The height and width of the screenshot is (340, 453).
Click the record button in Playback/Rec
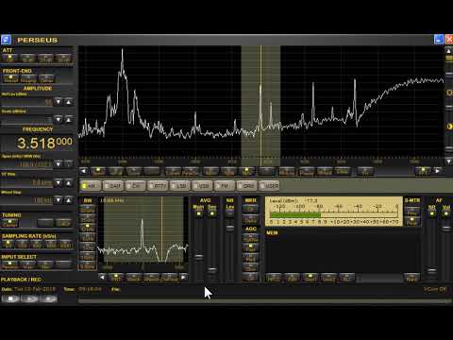pos(49,298)
